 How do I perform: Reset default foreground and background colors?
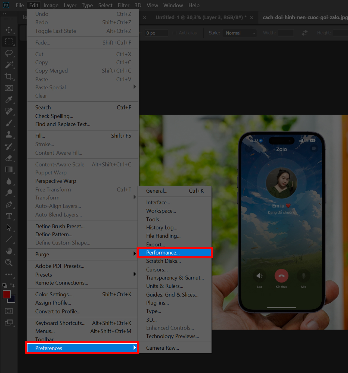pyautogui.click(x=5, y=285)
